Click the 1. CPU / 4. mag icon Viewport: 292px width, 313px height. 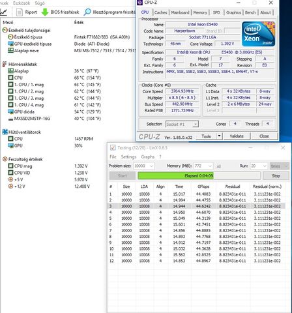[x=10, y=104]
